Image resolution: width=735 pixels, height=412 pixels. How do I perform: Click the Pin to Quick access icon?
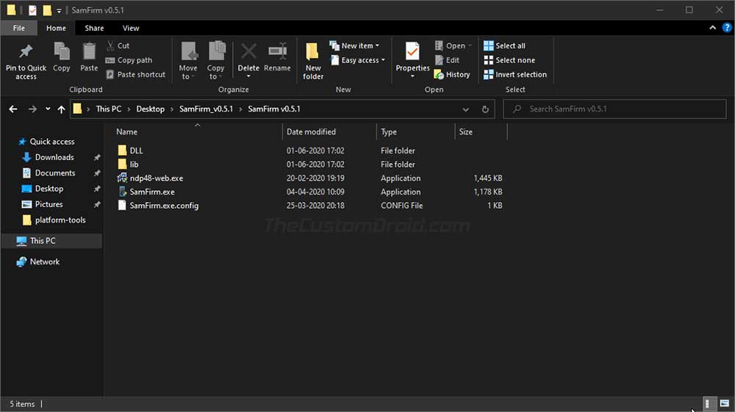pos(26,51)
